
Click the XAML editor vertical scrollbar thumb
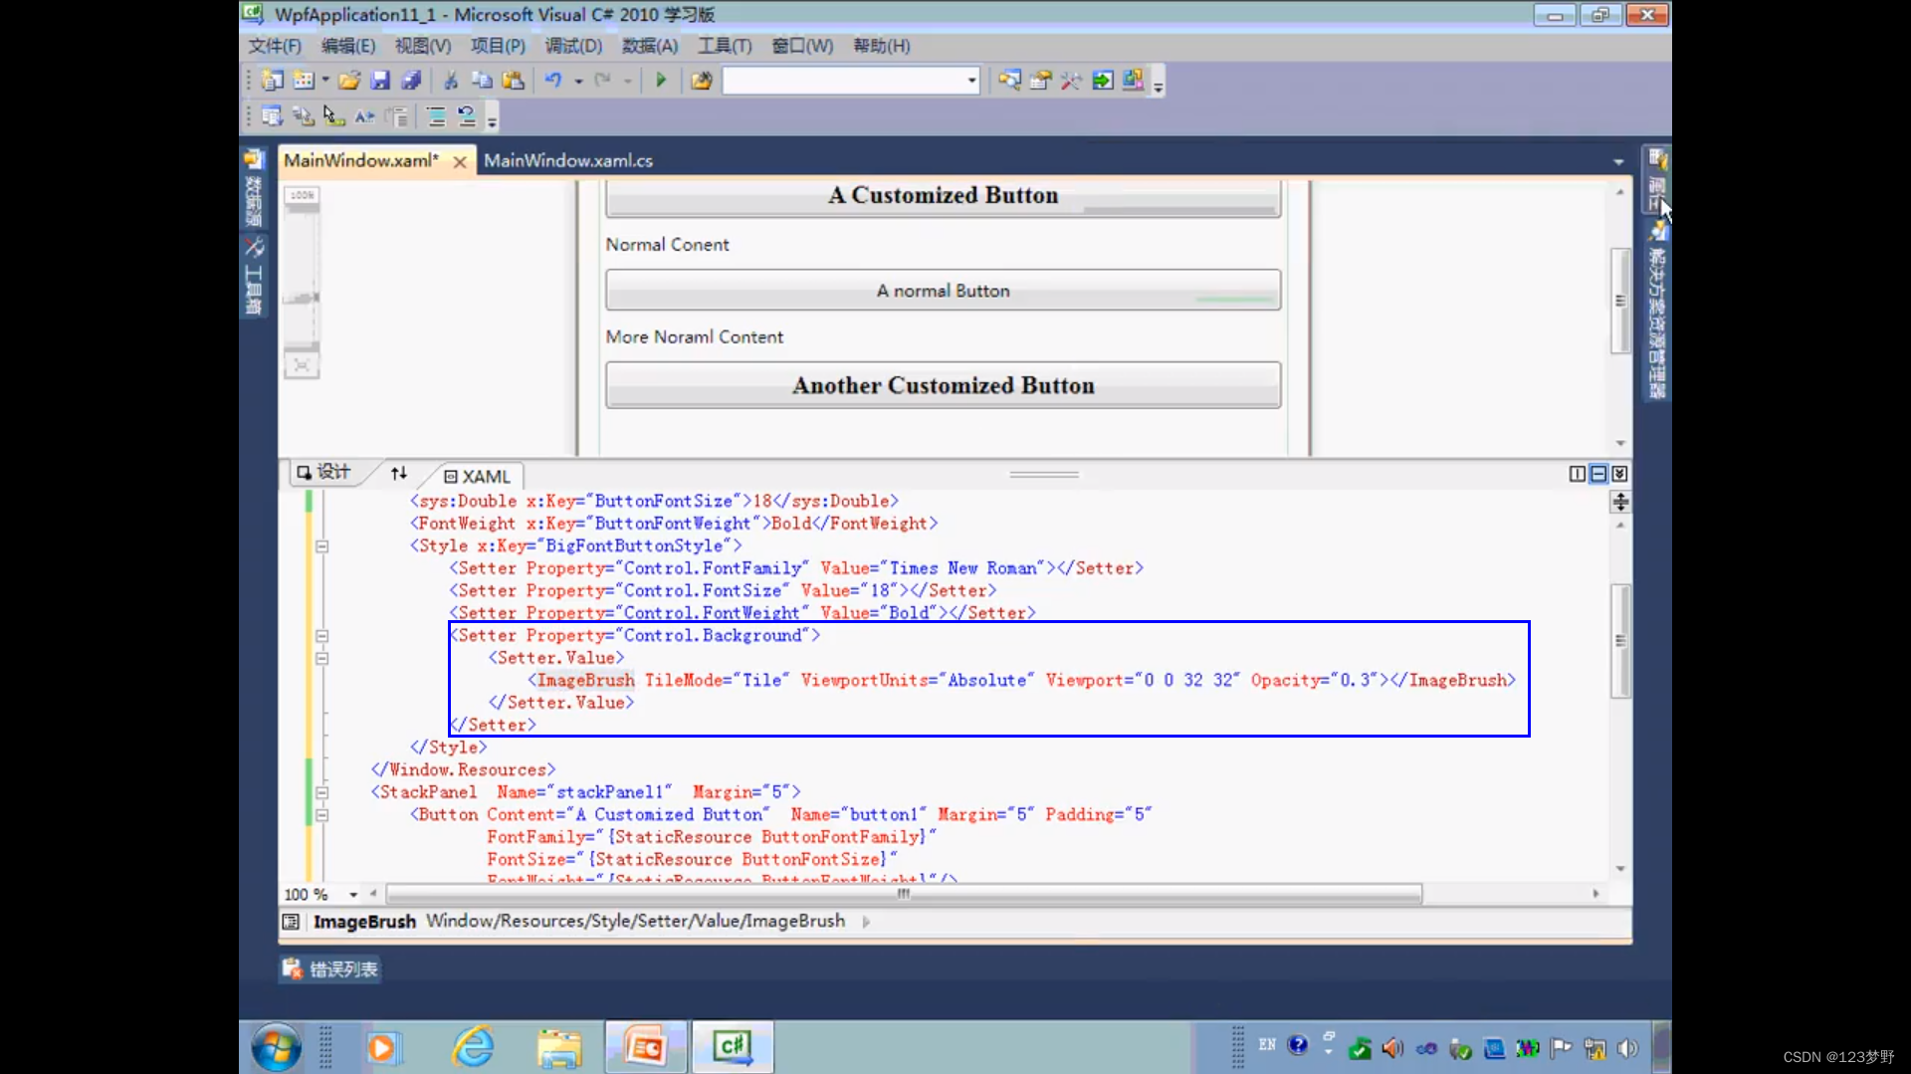coord(1620,641)
